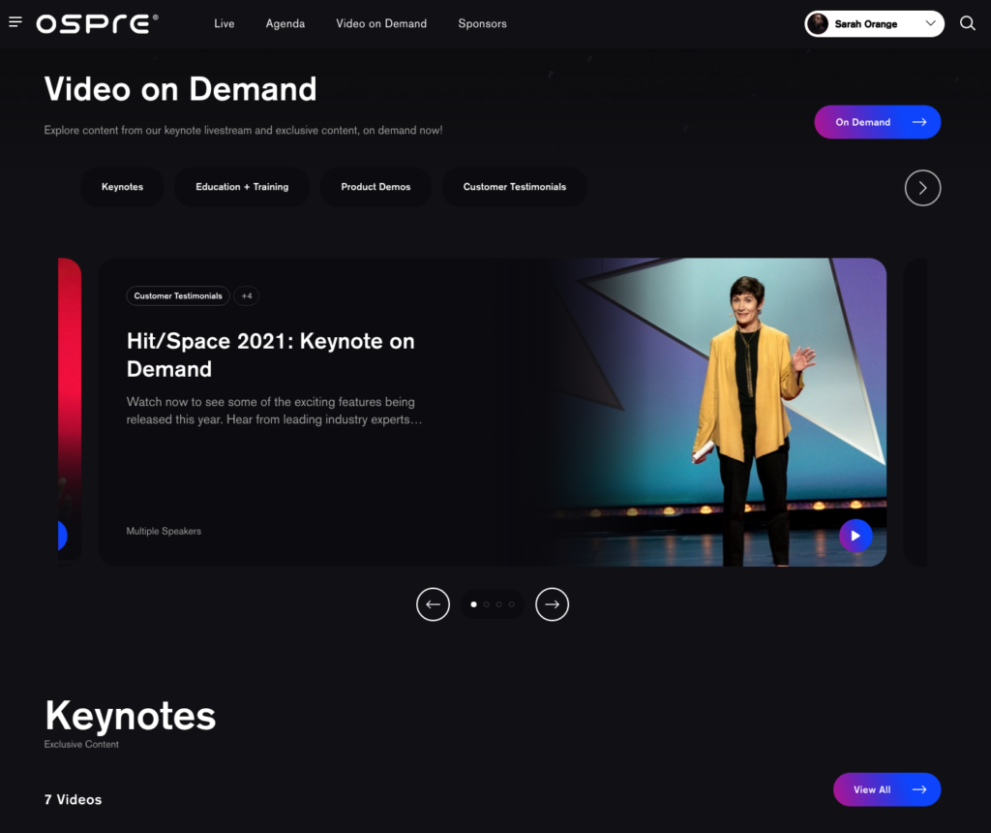Show more categories with the chevron circle

coord(922,188)
